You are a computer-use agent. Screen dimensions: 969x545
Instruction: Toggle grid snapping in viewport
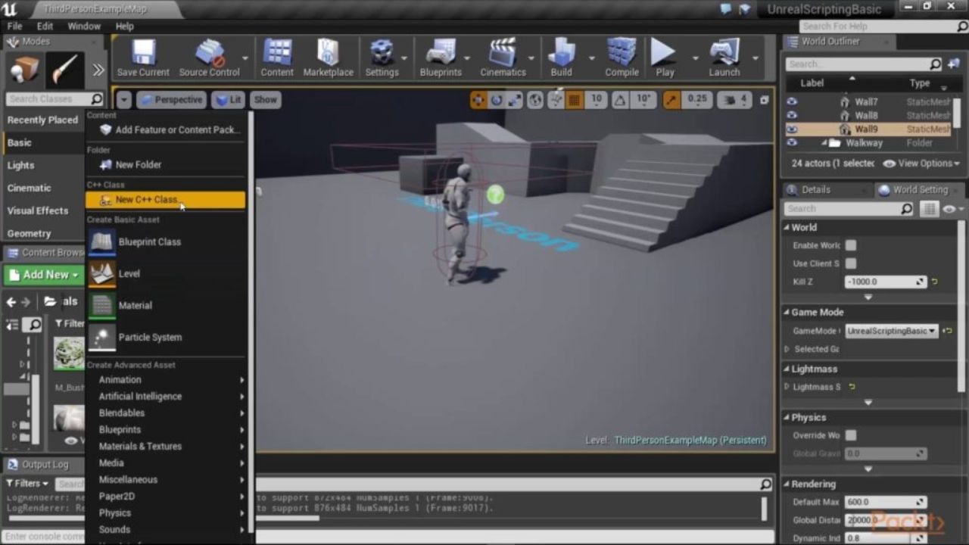point(575,99)
